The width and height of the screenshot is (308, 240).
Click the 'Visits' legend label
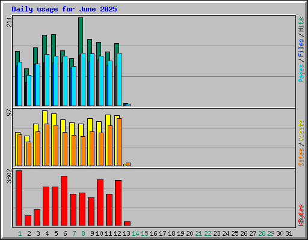301,130
